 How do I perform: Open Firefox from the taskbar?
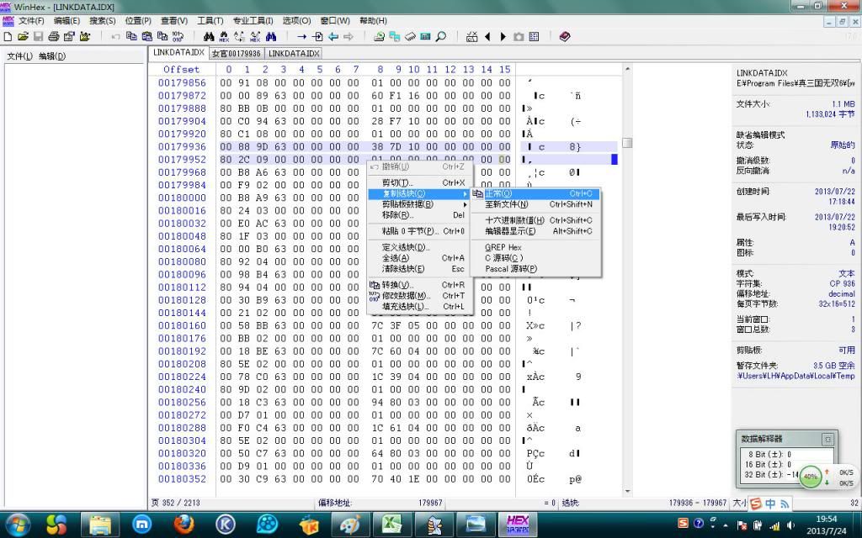click(184, 525)
